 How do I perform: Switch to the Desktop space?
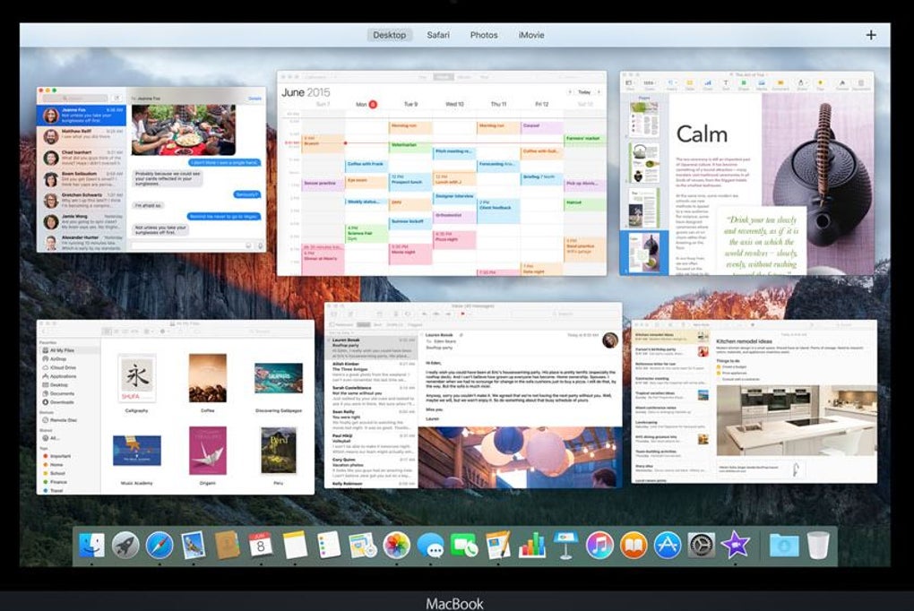tap(390, 35)
